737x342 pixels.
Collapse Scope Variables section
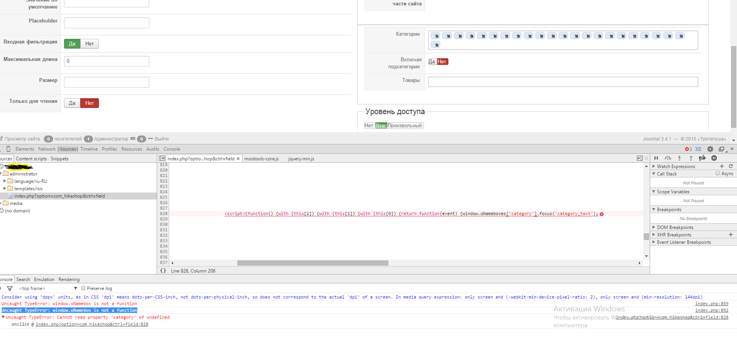(x=654, y=191)
